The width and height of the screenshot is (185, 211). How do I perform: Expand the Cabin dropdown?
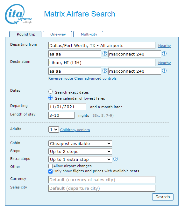coord(80,143)
